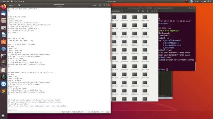The width and height of the screenshot is (213, 119).
Task: Open the Open dropdown in Text Editor
Action: coord(12,5)
